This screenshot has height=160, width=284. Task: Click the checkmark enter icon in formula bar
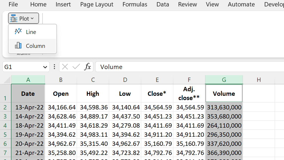(x=76, y=67)
